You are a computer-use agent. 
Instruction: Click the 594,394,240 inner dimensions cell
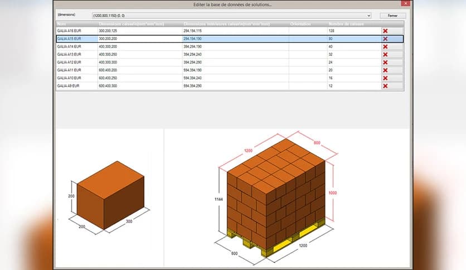235,78
